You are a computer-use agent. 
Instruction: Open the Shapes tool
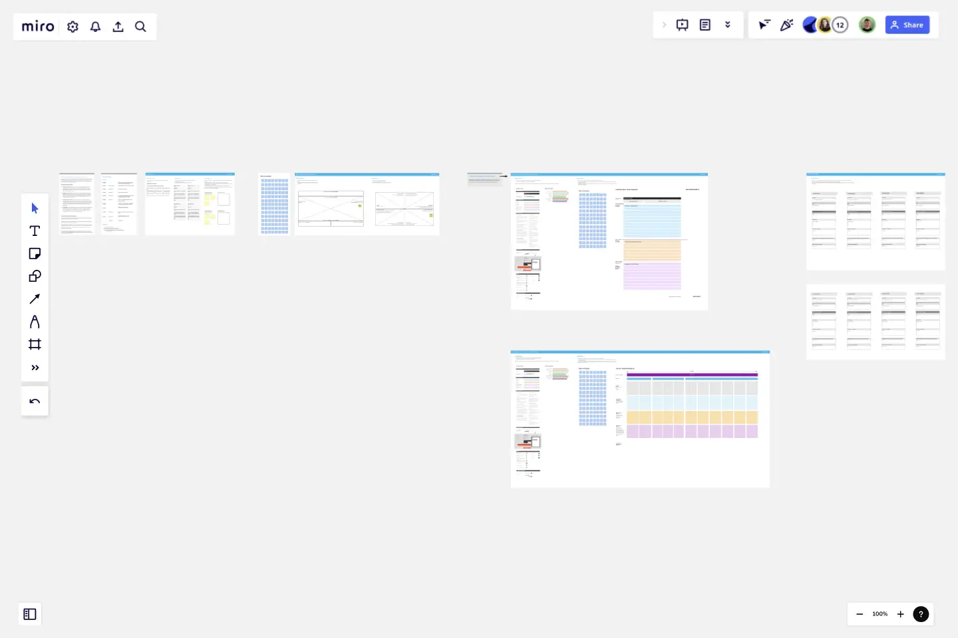pyautogui.click(x=35, y=276)
